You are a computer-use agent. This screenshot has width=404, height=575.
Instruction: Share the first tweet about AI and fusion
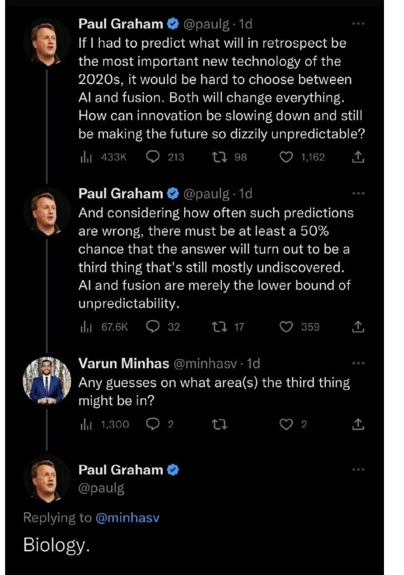[358, 157]
